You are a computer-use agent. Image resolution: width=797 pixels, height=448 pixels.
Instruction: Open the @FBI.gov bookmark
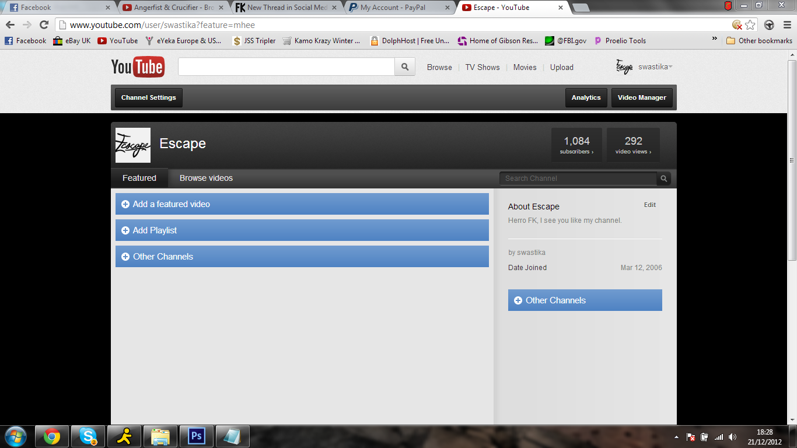tap(566, 41)
